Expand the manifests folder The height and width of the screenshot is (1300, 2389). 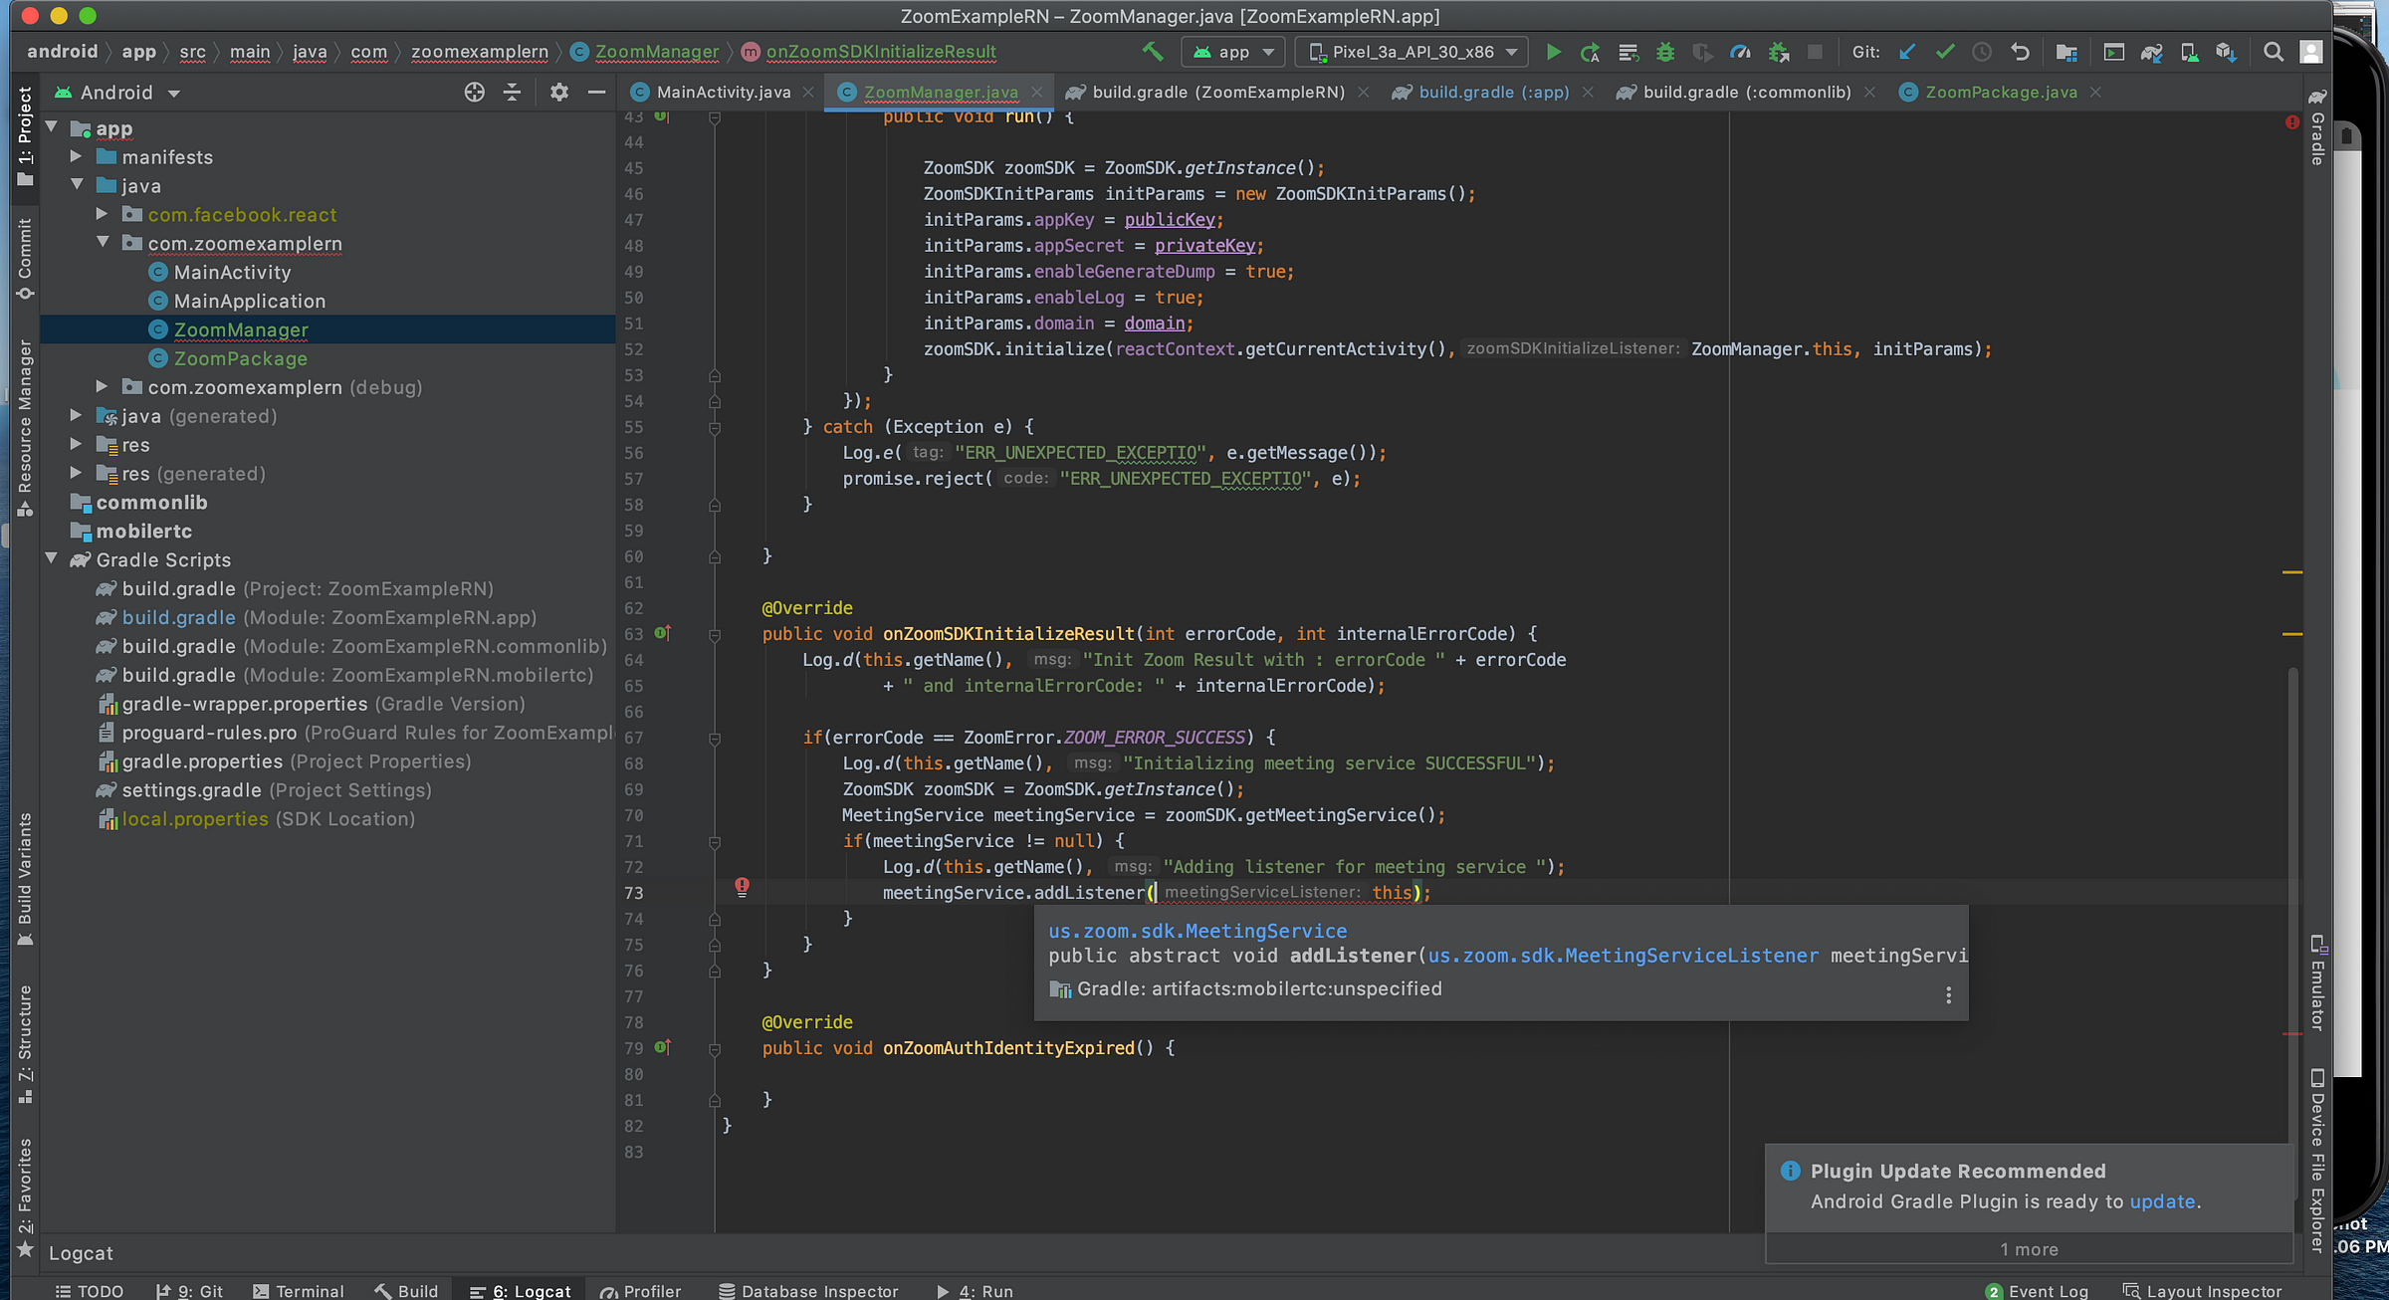pyautogui.click(x=77, y=156)
